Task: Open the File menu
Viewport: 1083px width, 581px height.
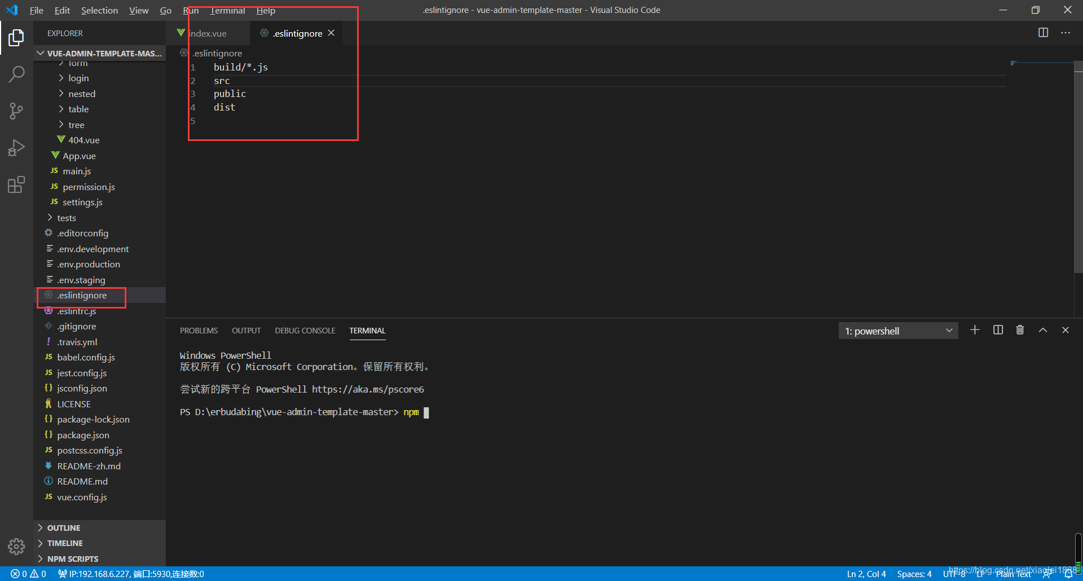Action: [36, 10]
